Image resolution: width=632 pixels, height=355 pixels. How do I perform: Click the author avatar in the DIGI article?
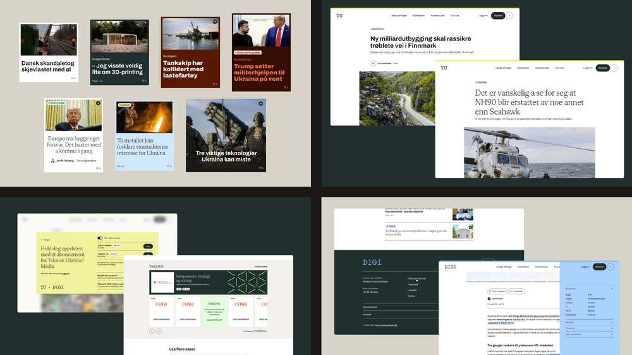pos(489,298)
